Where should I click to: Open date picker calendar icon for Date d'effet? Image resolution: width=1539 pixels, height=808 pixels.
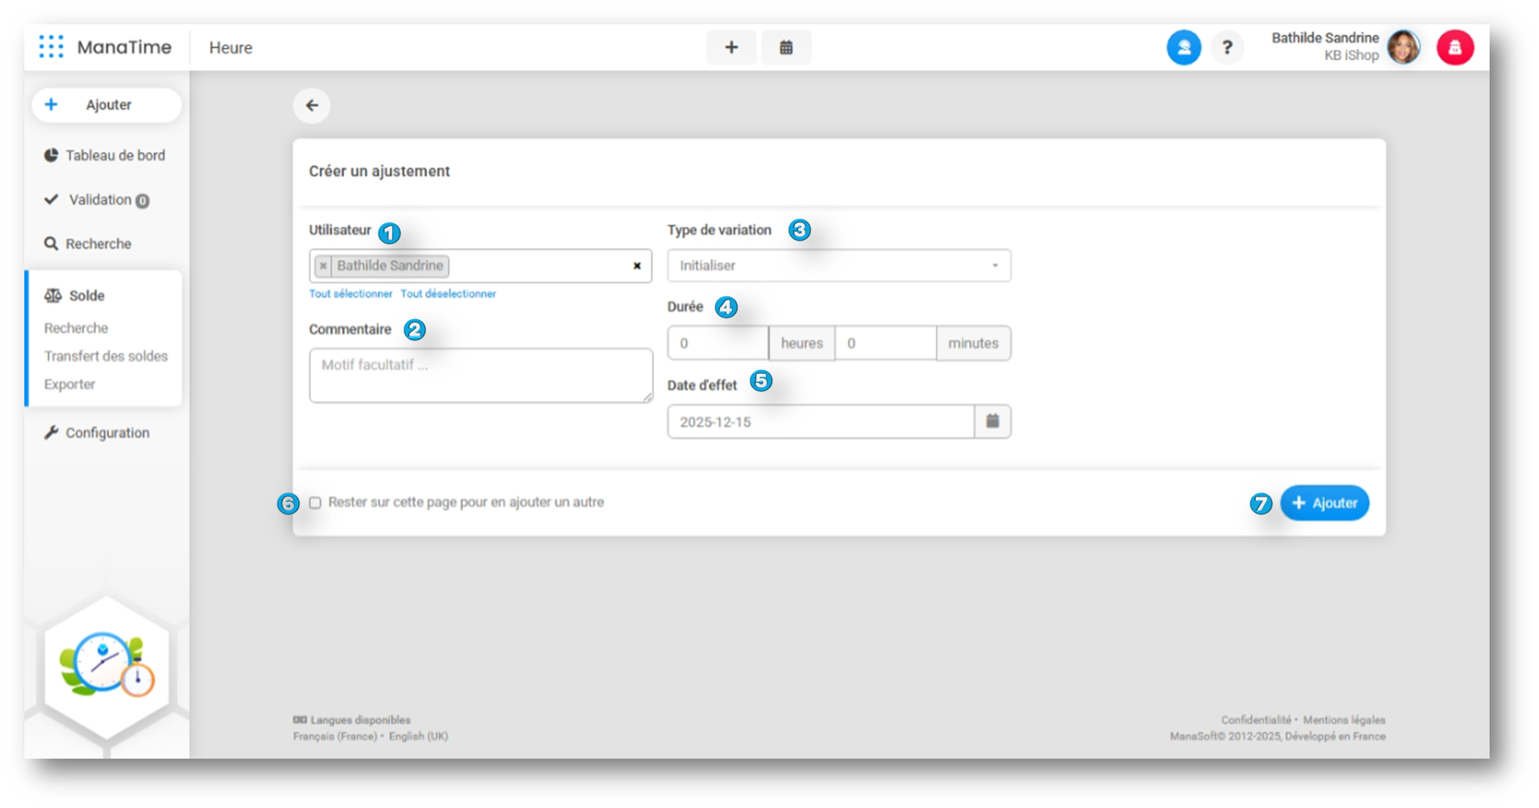coord(993,421)
